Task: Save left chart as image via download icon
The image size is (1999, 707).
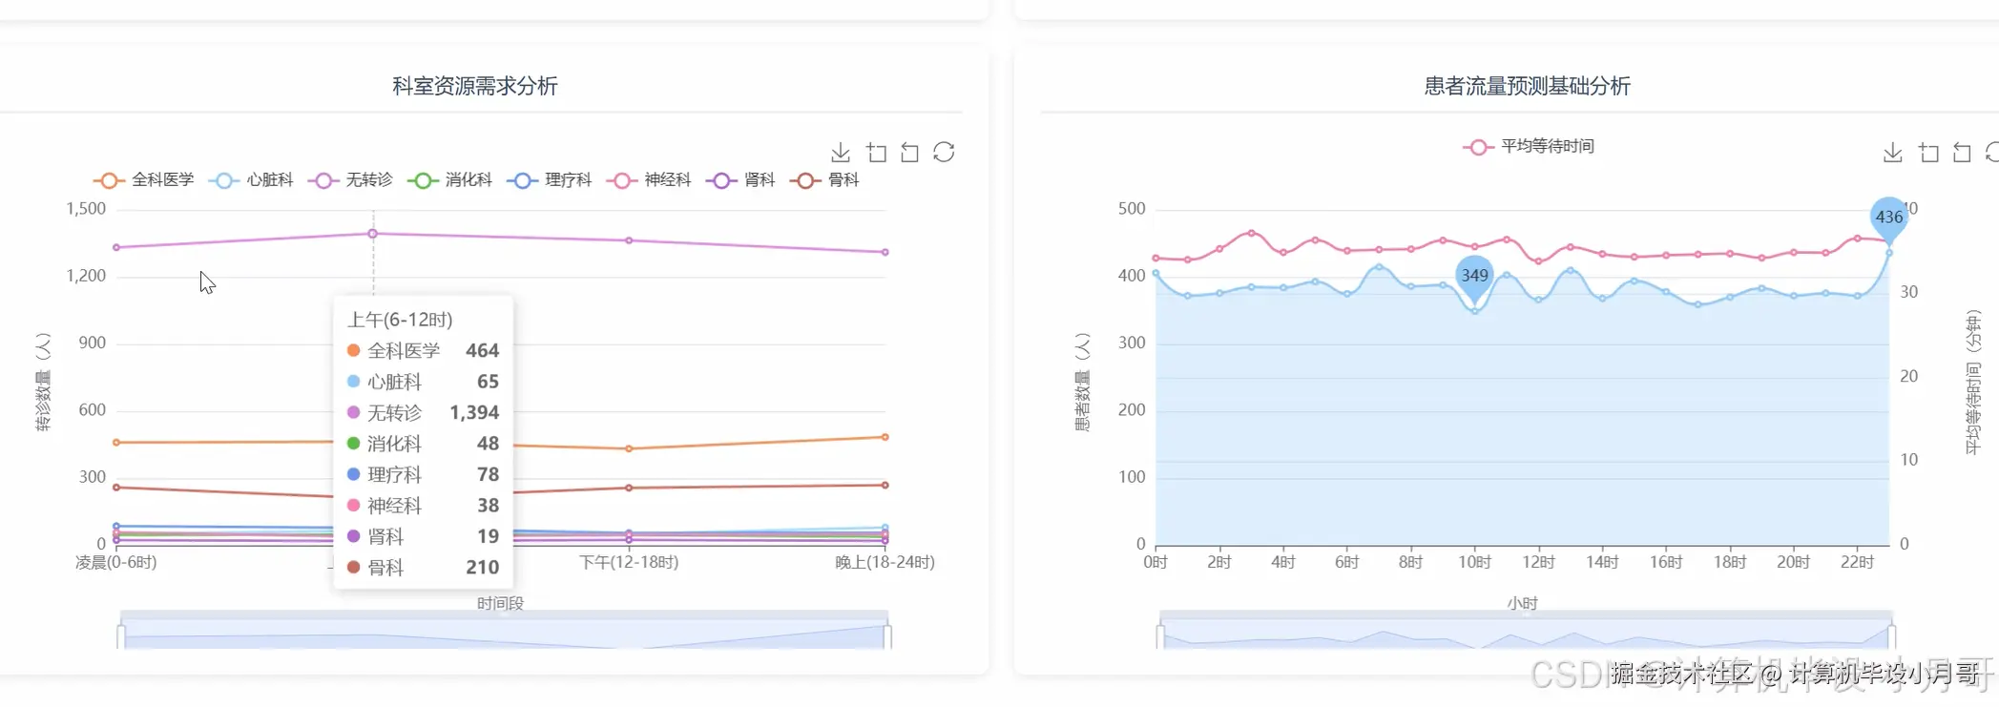Action: tap(841, 153)
